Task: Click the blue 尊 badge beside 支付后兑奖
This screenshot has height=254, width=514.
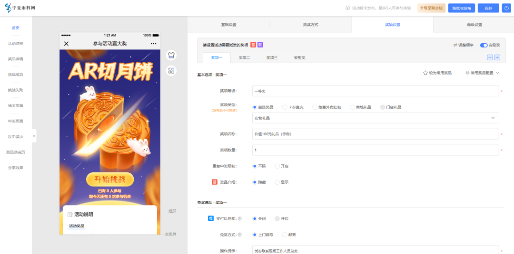Action: coord(211,218)
